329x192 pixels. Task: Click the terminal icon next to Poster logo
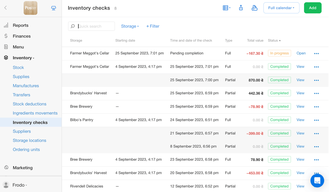53,8
